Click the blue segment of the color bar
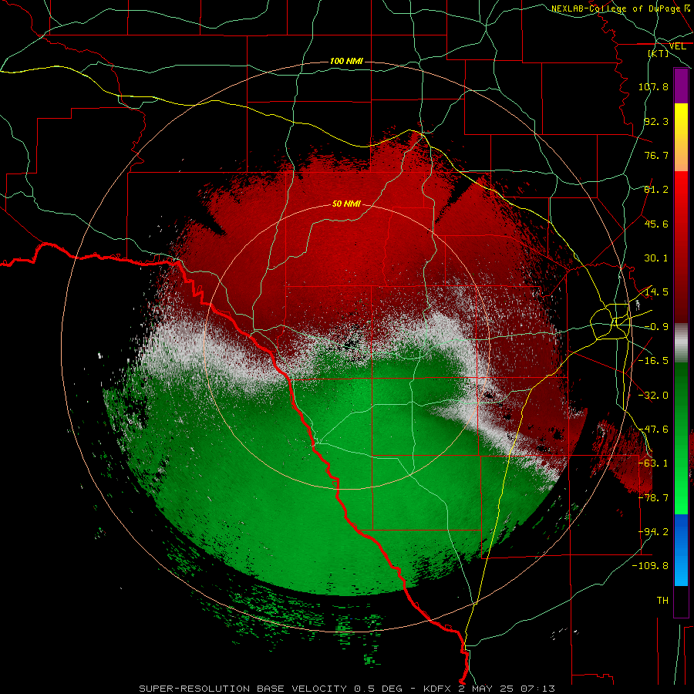 tap(681, 550)
